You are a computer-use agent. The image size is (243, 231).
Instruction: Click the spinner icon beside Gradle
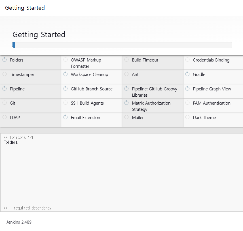tap(187, 74)
